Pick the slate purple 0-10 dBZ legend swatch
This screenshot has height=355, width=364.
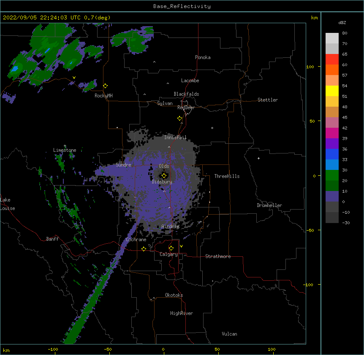(x=332, y=196)
